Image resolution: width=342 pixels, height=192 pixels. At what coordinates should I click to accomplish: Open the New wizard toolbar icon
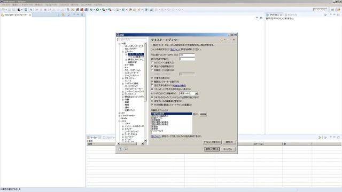3,10
